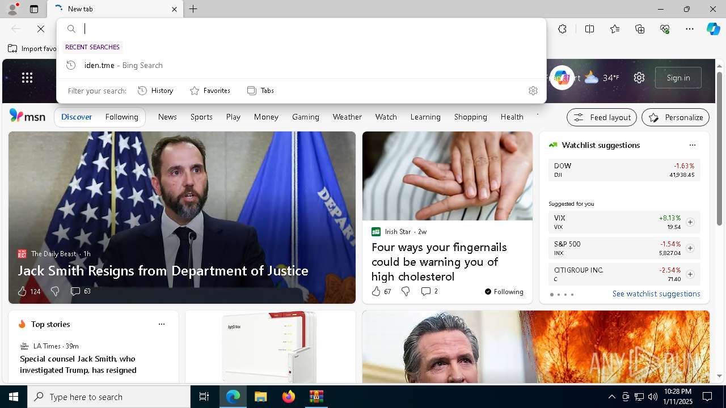Open the Money category
The image size is (726, 408).
(266, 117)
